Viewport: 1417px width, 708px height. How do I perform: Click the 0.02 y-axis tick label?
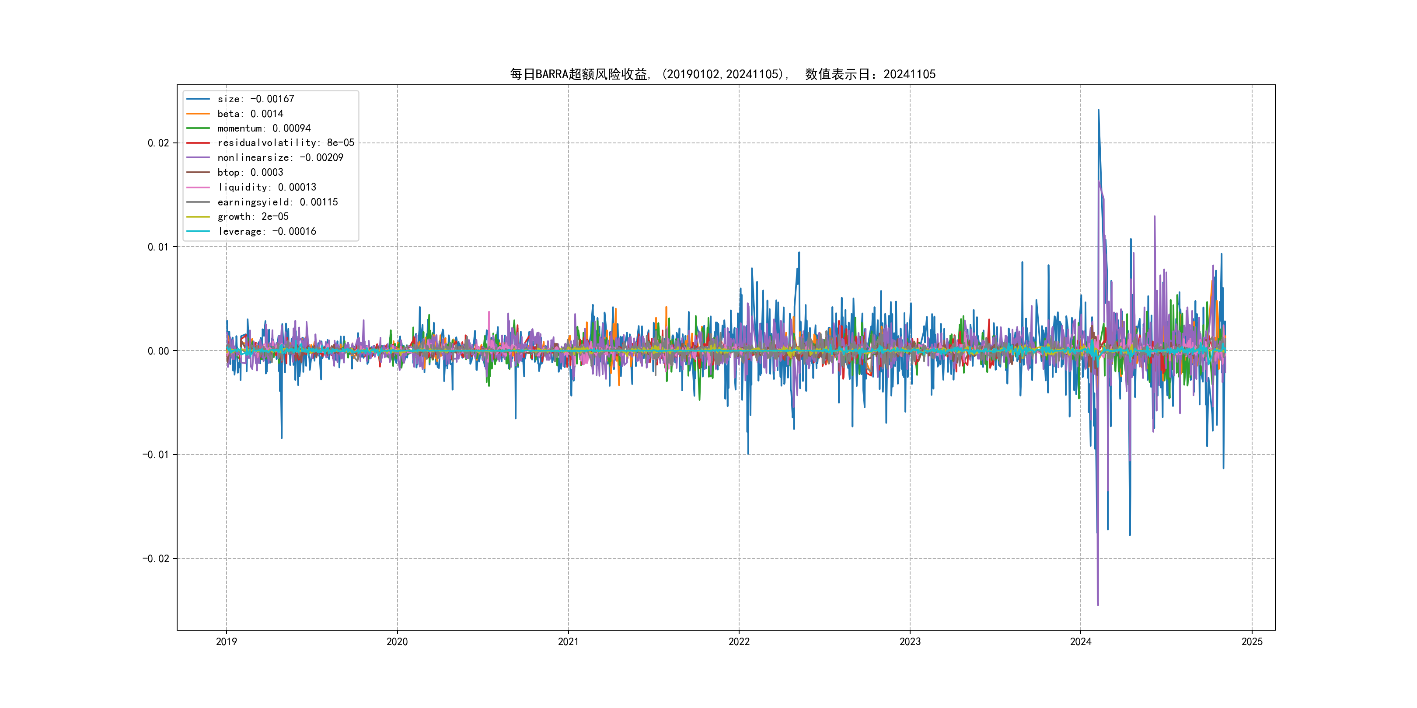[x=158, y=143]
